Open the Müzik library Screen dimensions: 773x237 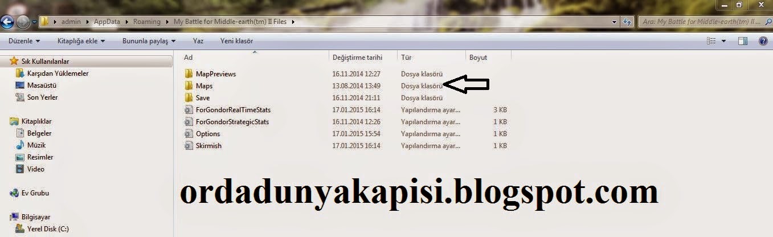pyautogui.click(x=36, y=145)
